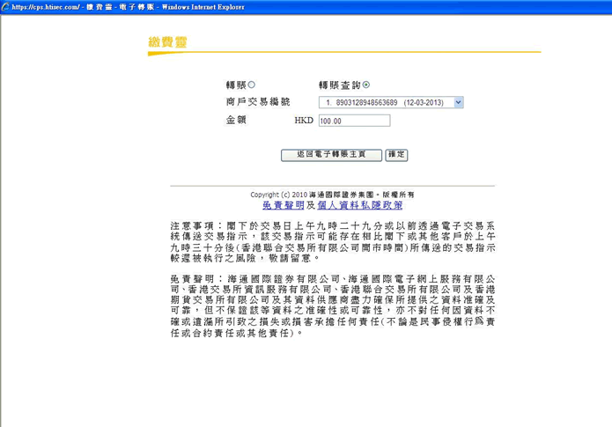
Task: Click the 繳費靈 page heading
Action: (x=168, y=41)
